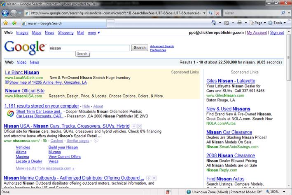The height and width of the screenshot is (195, 292).
Task: Open Giles Nissan - Lafayette ad
Action: (x=231, y=81)
